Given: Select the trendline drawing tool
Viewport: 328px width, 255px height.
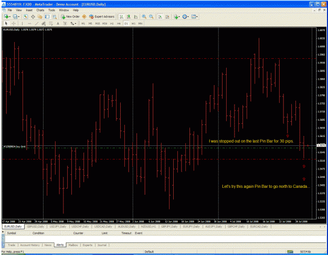Looking at the screenshot, I should pyautogui.click(x=37, y=24).
